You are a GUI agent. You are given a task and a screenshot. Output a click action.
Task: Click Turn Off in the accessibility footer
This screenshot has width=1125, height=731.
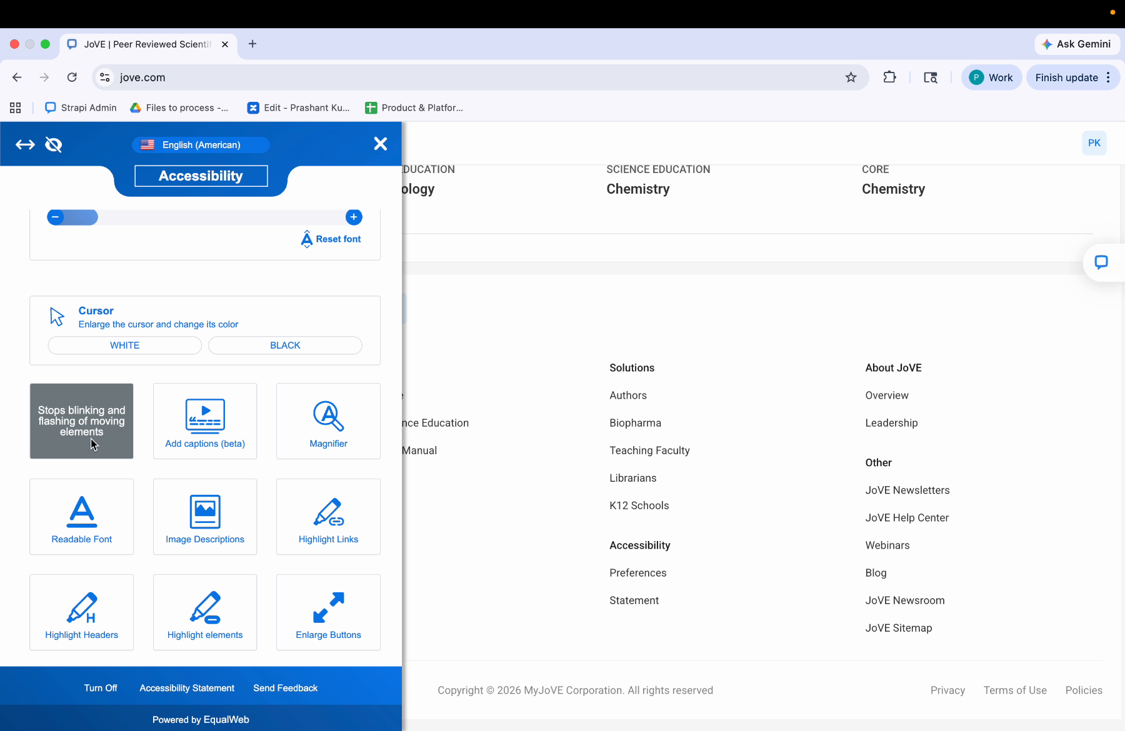(101, 688)
